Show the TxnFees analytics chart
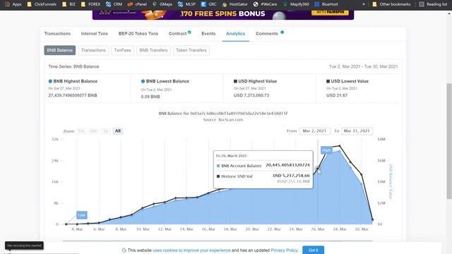This screenshot has height=254, width=452. pos(122,50)
